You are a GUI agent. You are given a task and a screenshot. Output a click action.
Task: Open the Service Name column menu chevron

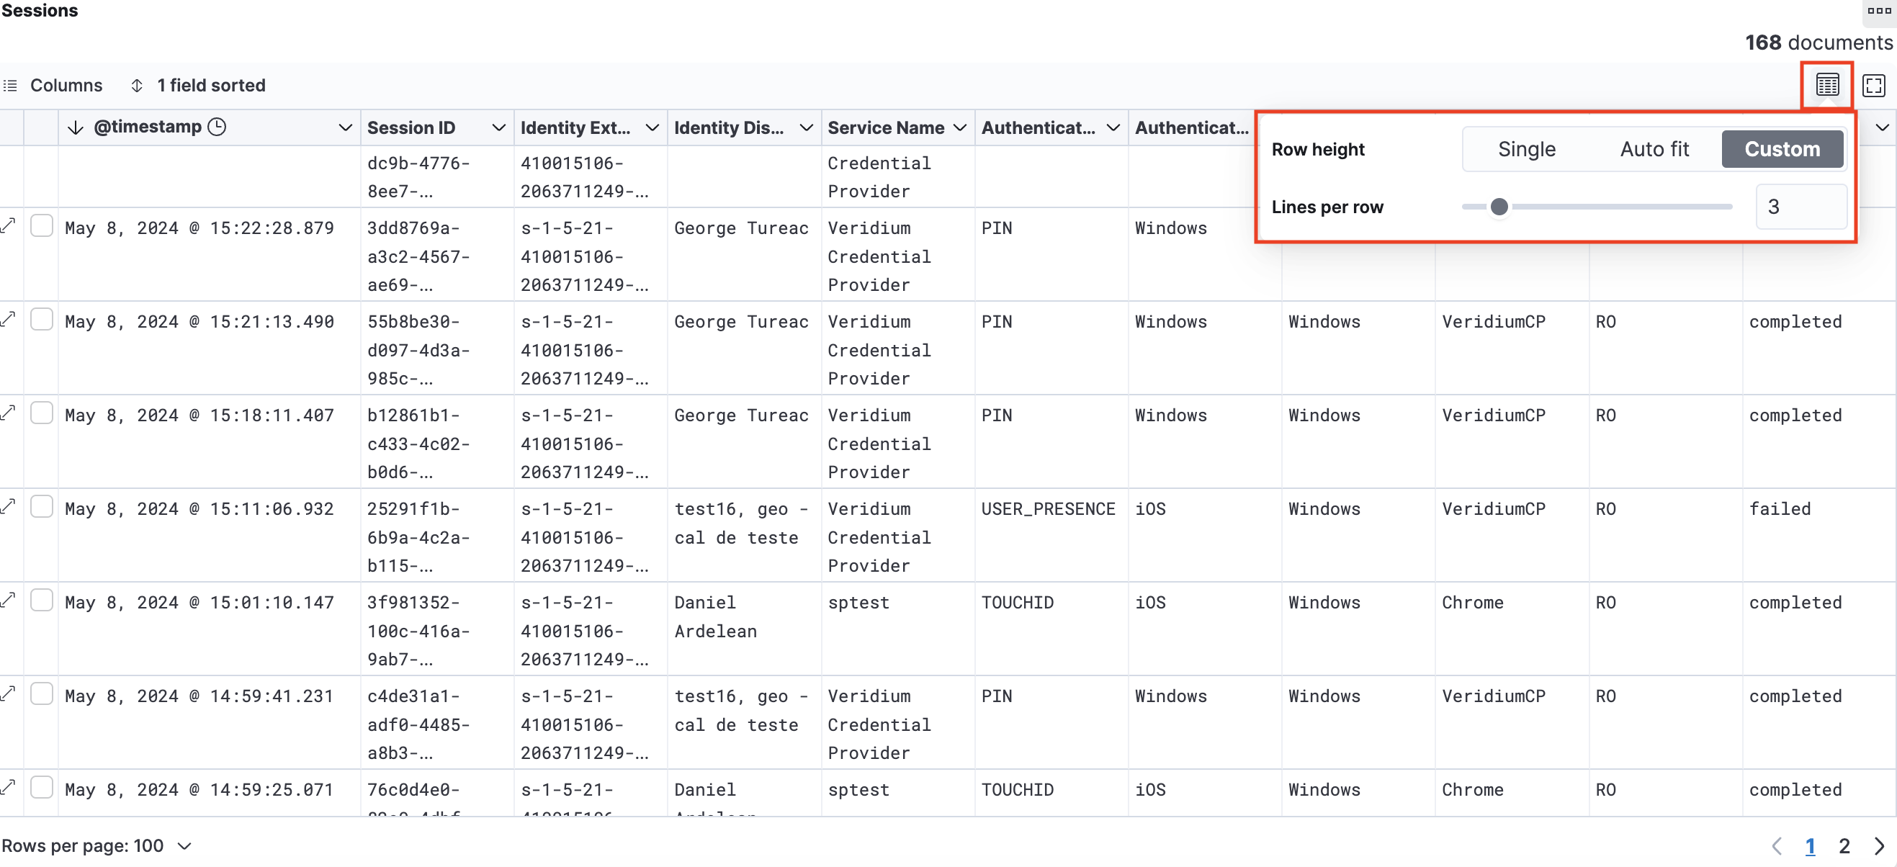959,127
